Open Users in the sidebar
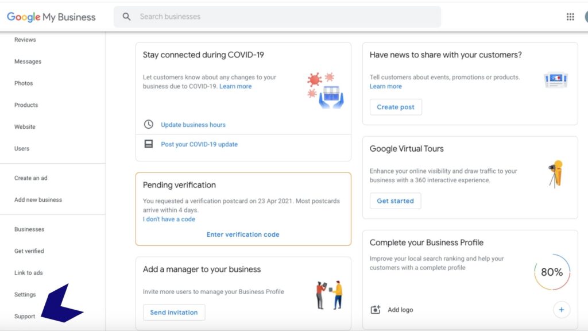This screenshot has height=331, width=588. [22, 149]
